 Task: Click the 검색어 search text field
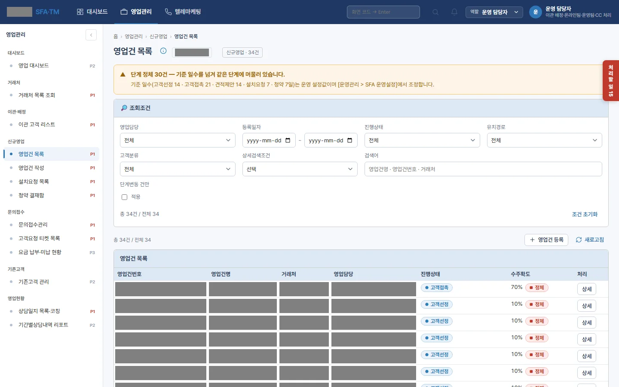point(483,169)
